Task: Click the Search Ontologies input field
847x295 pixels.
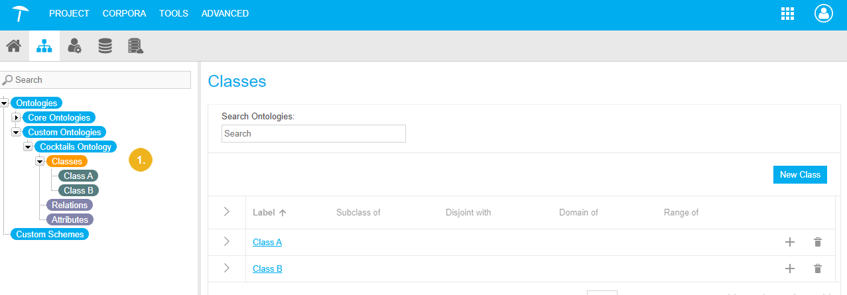Action: tap(313, 133)
